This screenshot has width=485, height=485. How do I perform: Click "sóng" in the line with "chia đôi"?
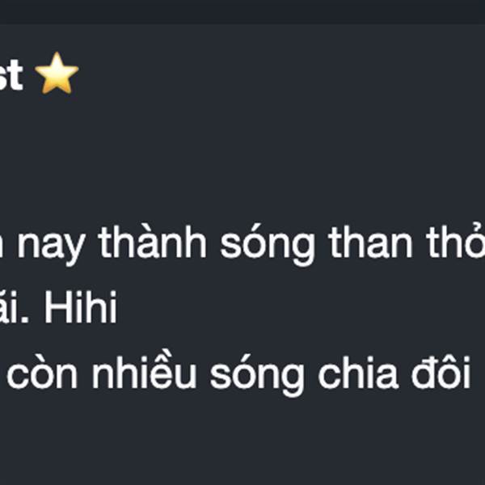257,376
